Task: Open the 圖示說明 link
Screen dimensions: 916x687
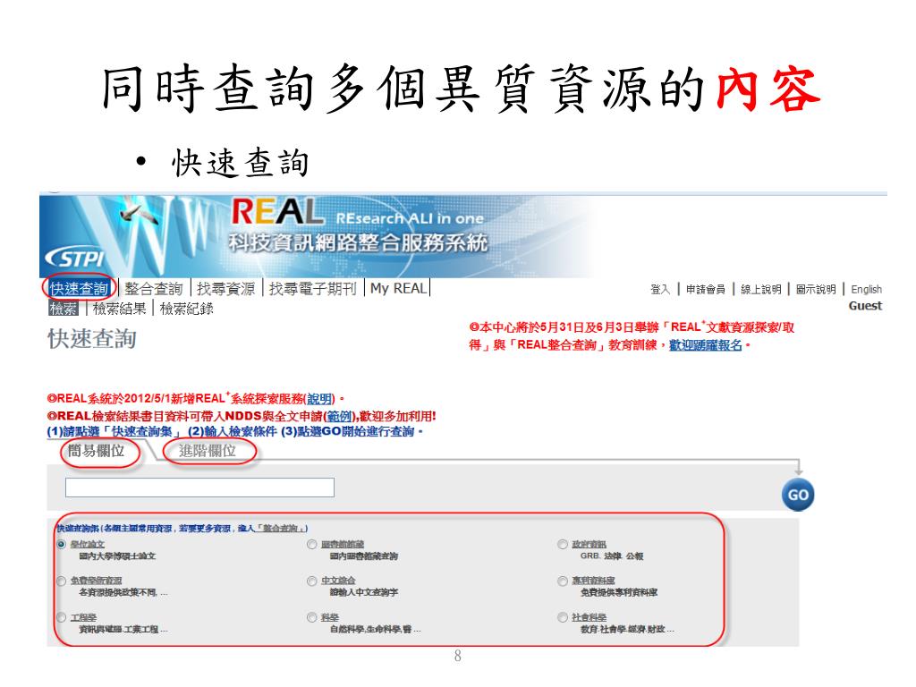Action: [x=816, y=289]
